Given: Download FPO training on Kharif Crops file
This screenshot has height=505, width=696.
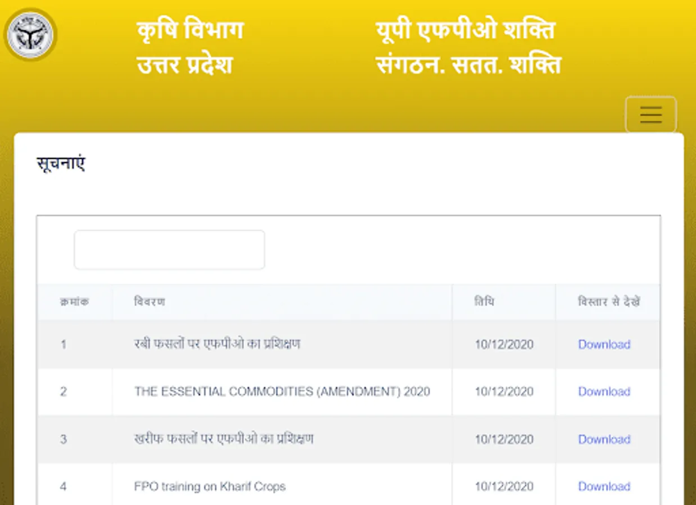Looking at the screenshot, I should (604, 486).
